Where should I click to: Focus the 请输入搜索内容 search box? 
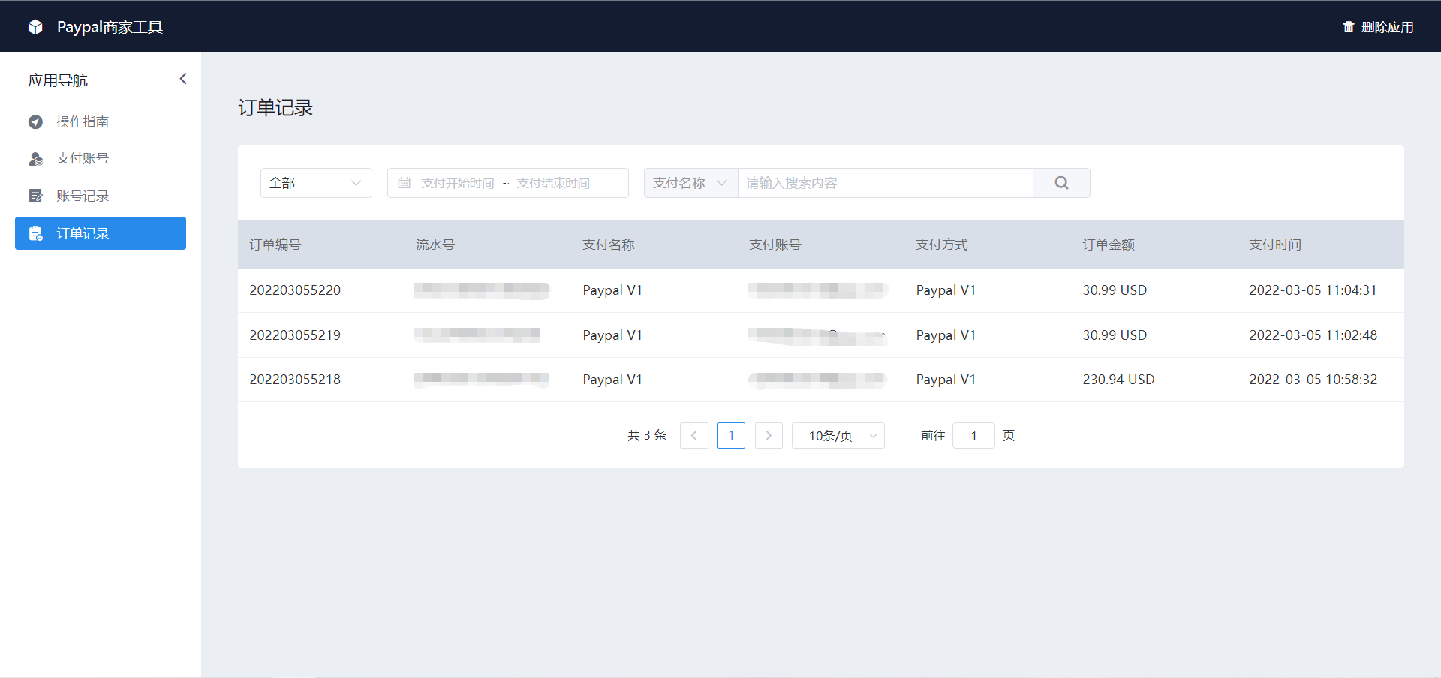point(886,183)
